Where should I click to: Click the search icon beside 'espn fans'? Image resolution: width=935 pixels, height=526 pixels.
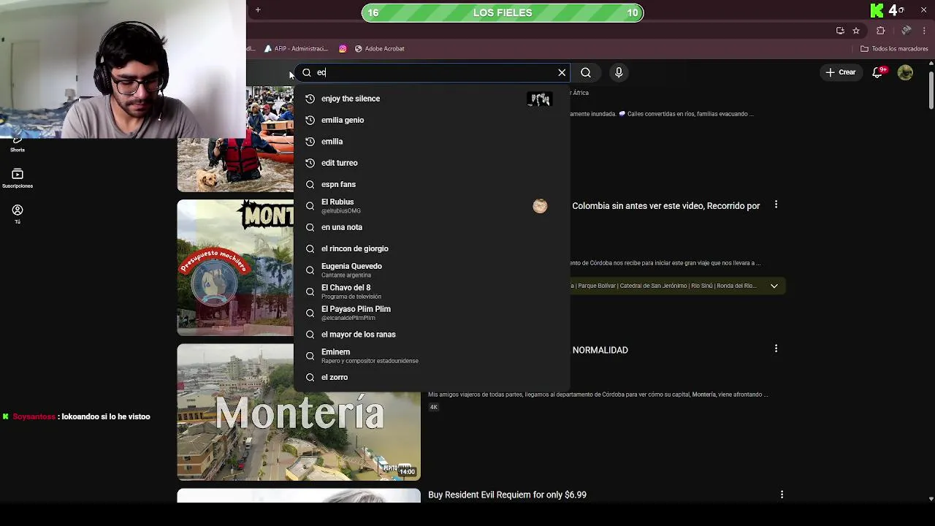point(310,184)
